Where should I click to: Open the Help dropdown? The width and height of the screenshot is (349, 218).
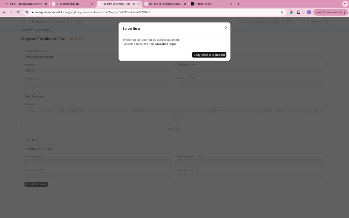click(314, 21)
